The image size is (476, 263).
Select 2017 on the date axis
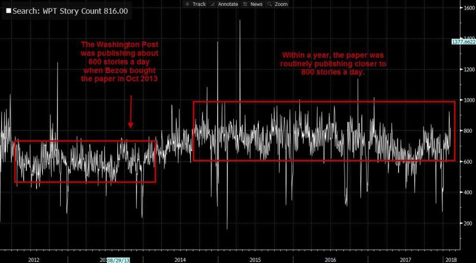(406, 260)
